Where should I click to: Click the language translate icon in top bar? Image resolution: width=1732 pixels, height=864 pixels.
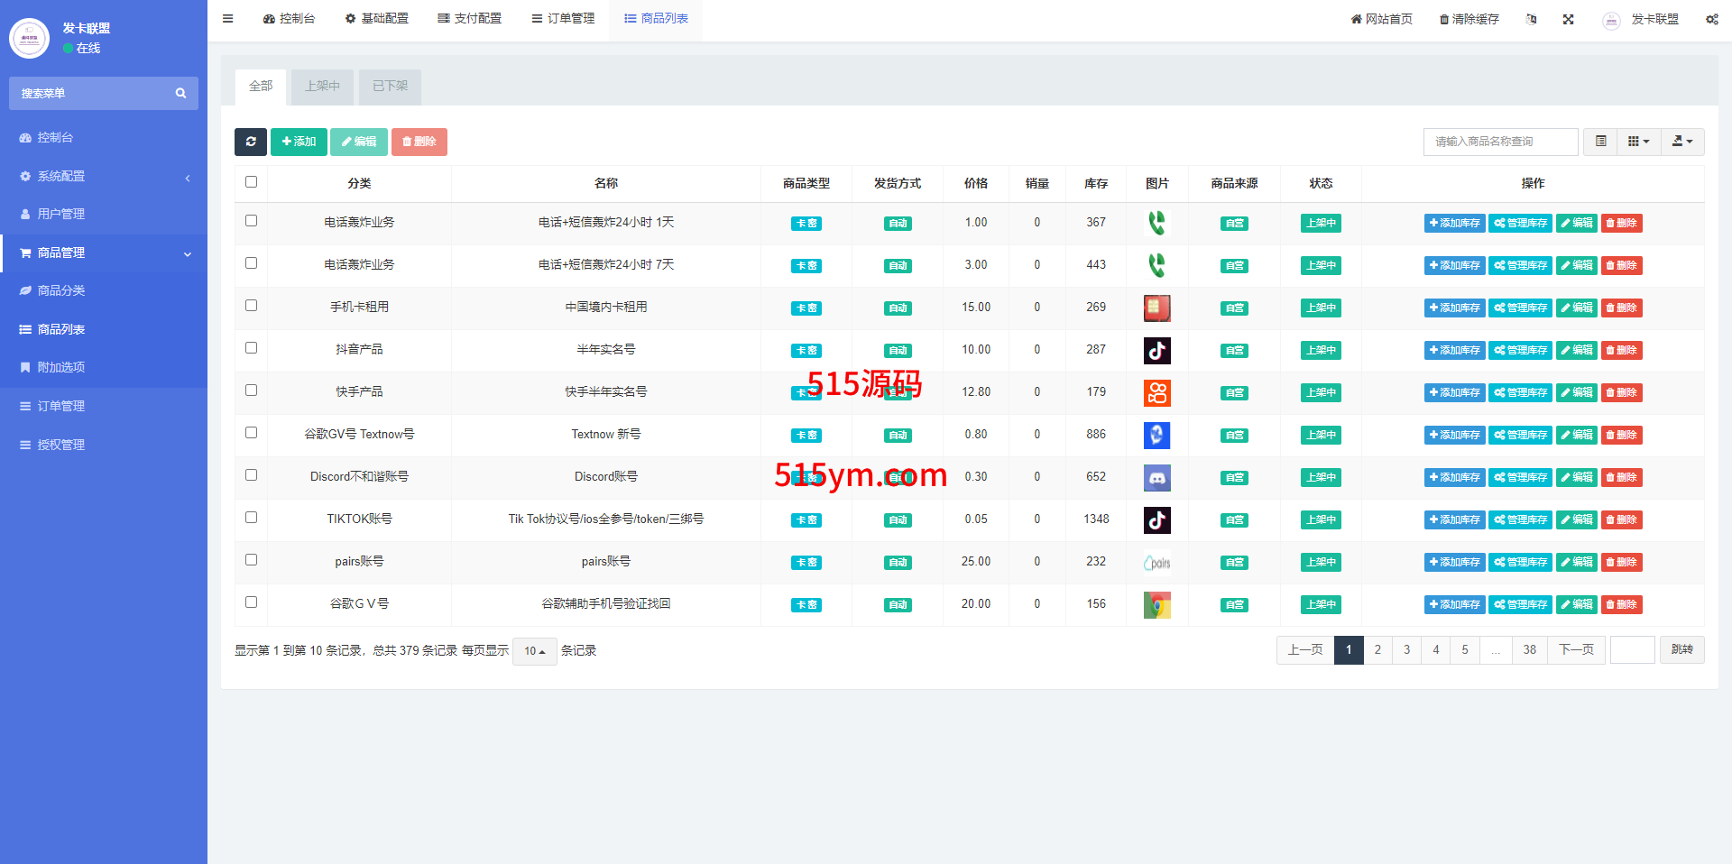tap(1531, 19)
